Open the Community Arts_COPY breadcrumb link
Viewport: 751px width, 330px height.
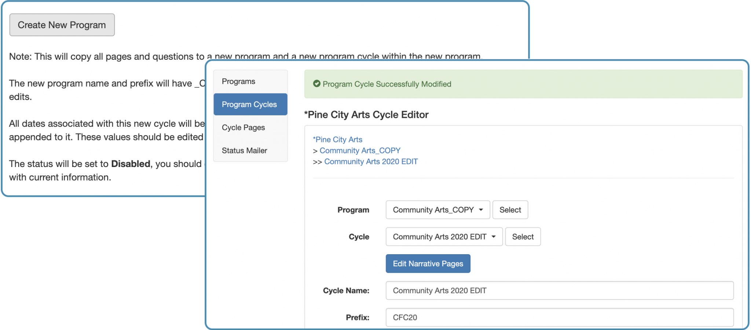[x=360, y=151]
